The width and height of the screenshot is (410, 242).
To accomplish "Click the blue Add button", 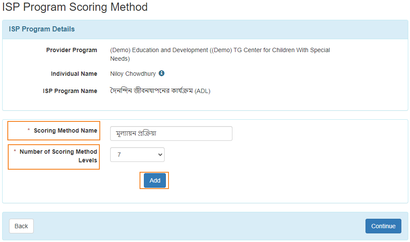I will tap(155, 180).
